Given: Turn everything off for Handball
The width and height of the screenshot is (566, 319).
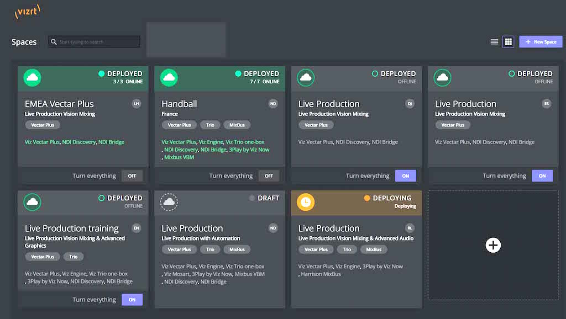Looking at the screenshot, I should click(x=269, y=176).
